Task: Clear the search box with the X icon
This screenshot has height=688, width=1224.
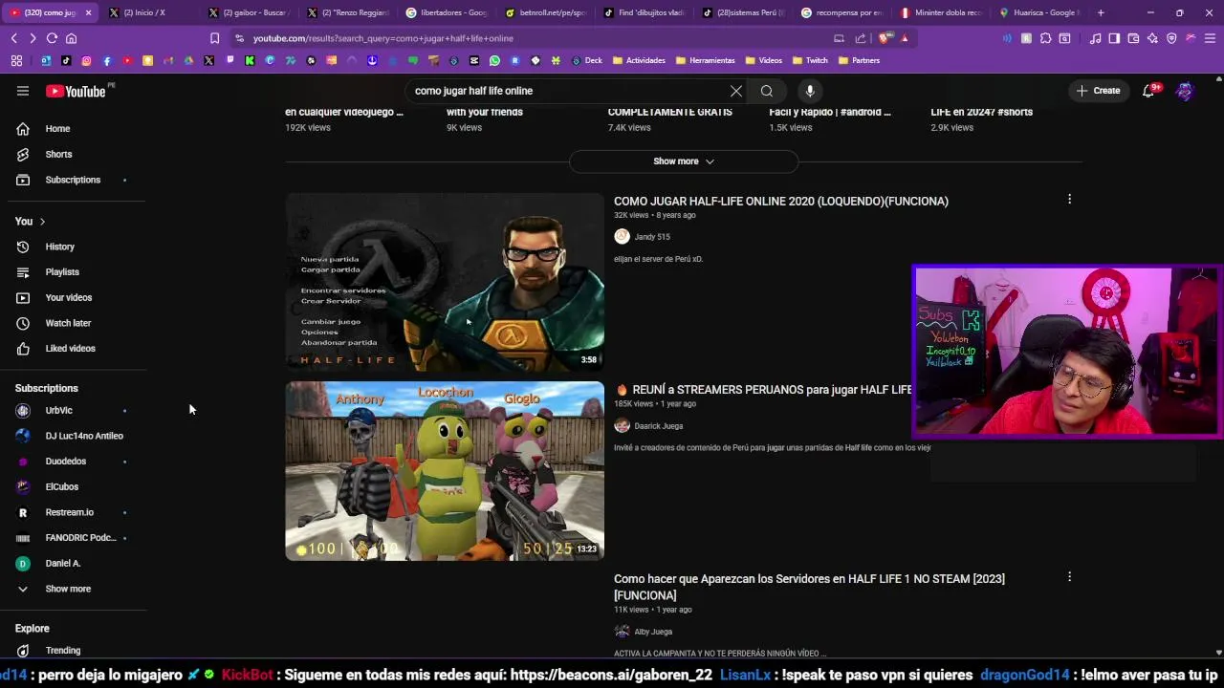Action: pos(736,91)
